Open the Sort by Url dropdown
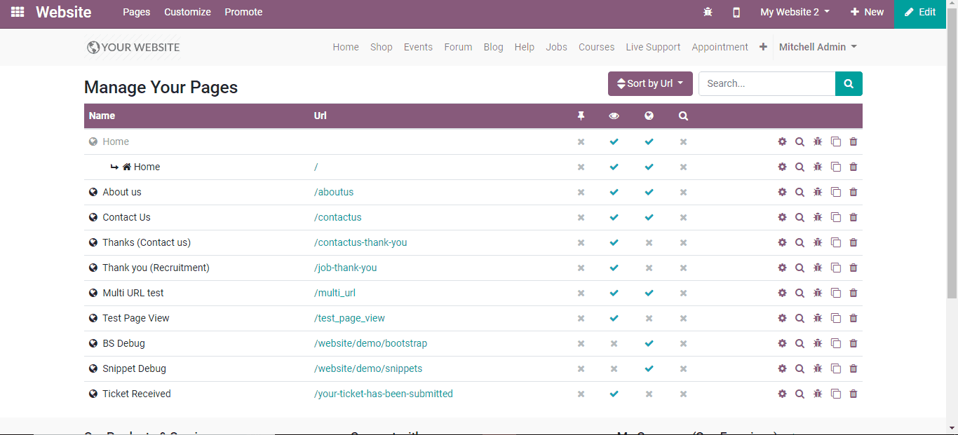 point(650,83)
